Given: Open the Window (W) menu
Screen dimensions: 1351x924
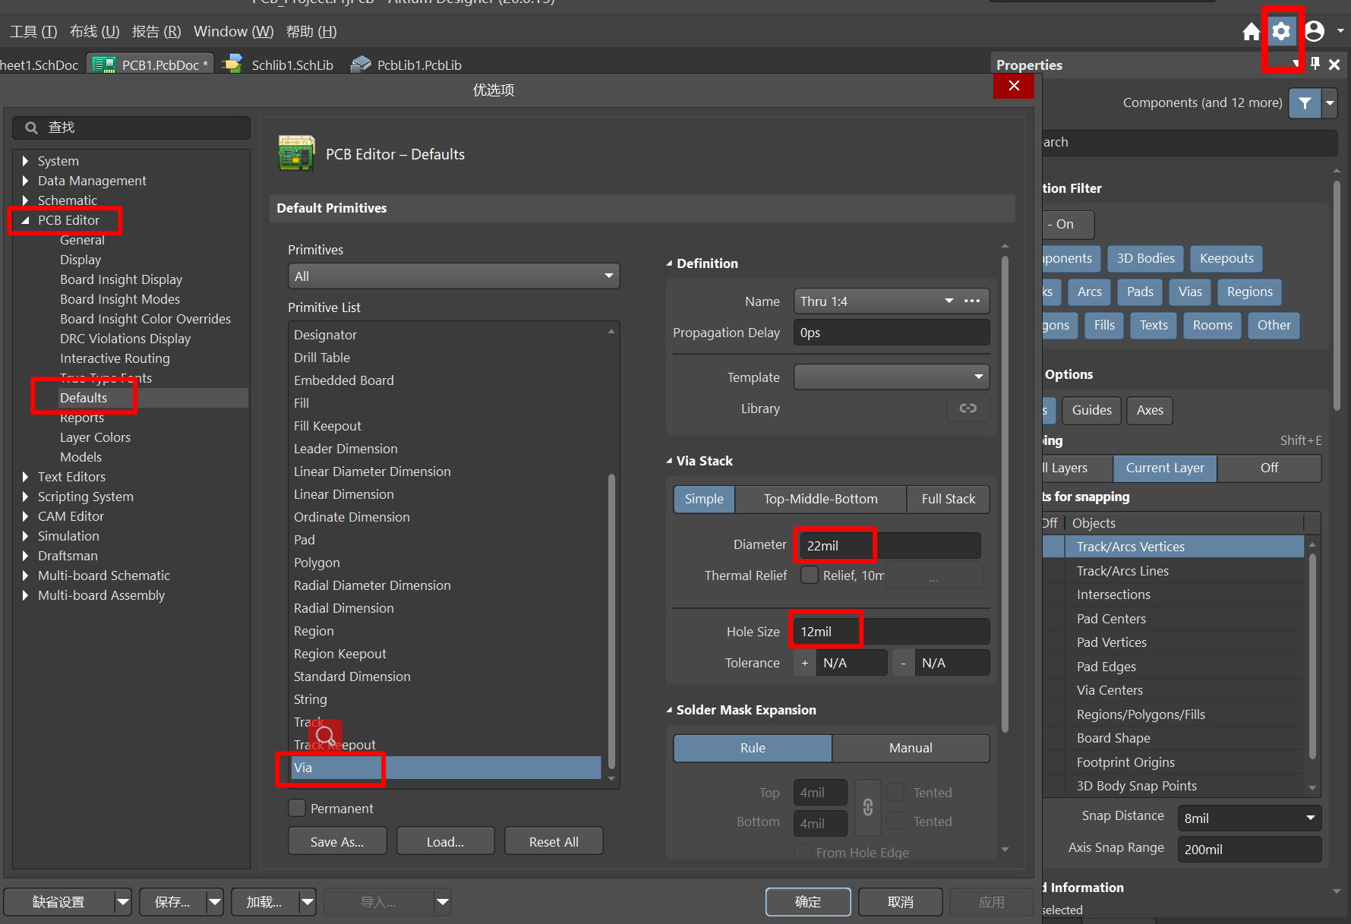Looking at the screenshot, I should click(233, 31).
